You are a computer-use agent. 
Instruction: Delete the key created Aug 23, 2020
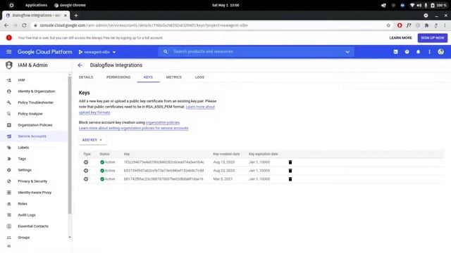click(x=290, y=171)
